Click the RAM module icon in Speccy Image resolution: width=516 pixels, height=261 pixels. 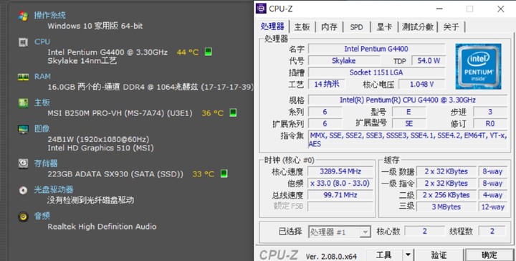pos(23,77)
